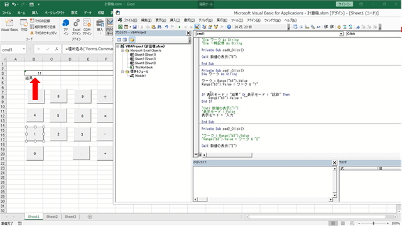Open the Name Box dropdown showing cmd1
The image size is (402, 226).
click(x=24, y=49)
